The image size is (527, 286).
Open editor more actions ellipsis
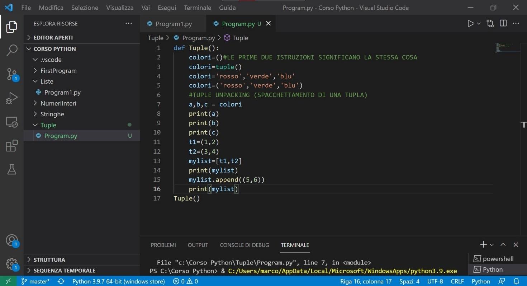[516, 24]
